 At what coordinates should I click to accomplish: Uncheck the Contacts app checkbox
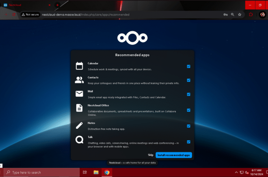point(189,80)
